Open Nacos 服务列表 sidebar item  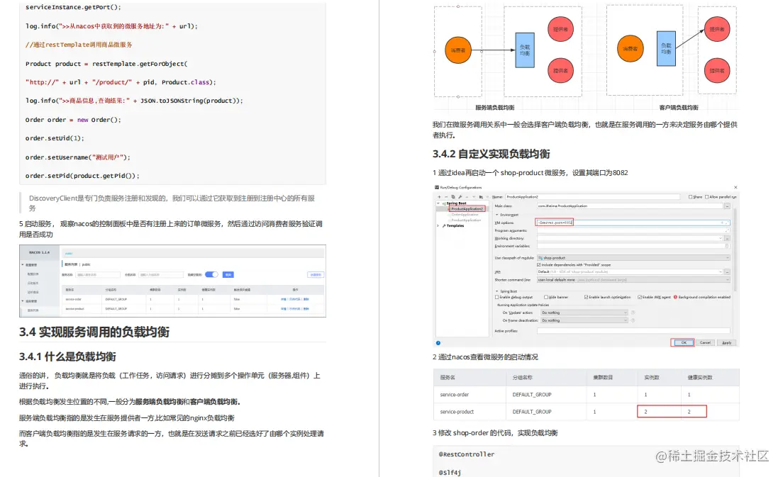pyautogui.click(x=33, y=310)
